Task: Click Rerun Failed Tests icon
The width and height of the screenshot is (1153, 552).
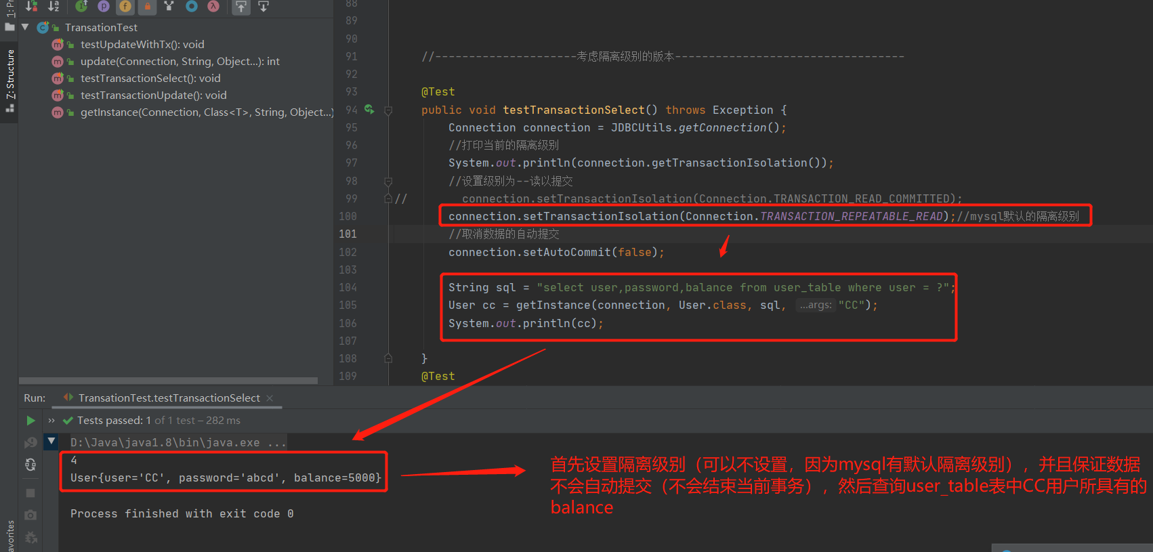Action: [30, 442]
